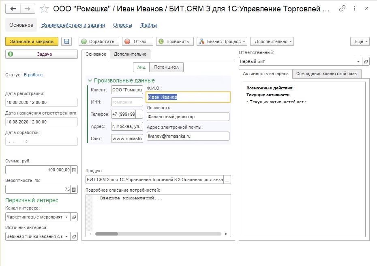Expand the Ответственный dropdown list
The height and width of the screenshot is (266, 377).
pos(358,61)
